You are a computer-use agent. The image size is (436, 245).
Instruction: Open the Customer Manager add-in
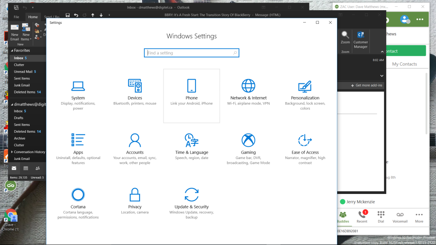pos(361,40)
